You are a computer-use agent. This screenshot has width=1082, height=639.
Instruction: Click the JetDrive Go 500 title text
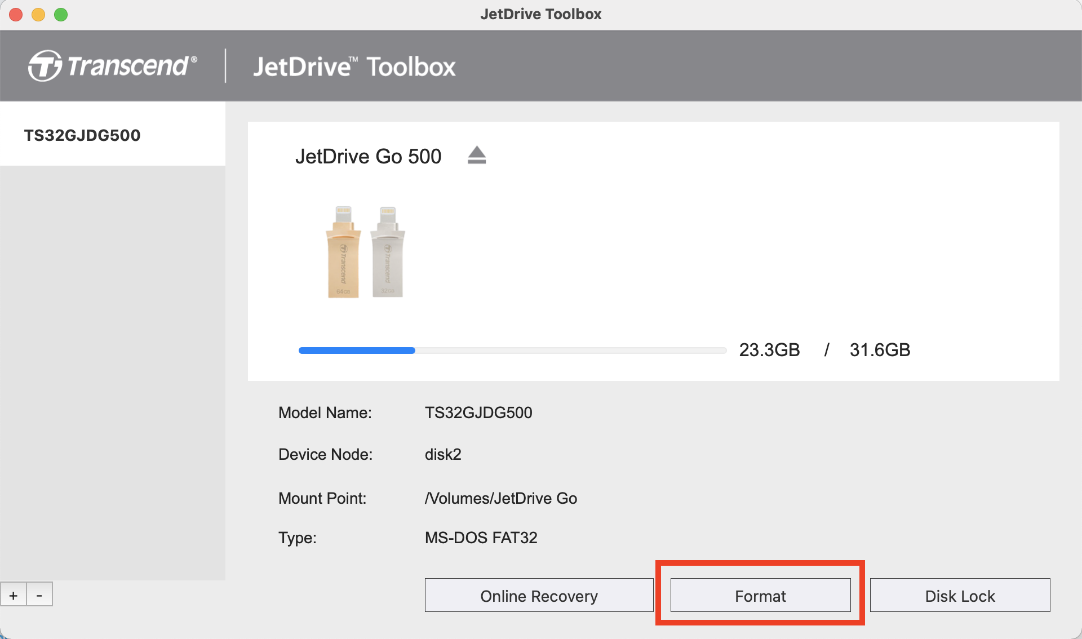(368, 156)
